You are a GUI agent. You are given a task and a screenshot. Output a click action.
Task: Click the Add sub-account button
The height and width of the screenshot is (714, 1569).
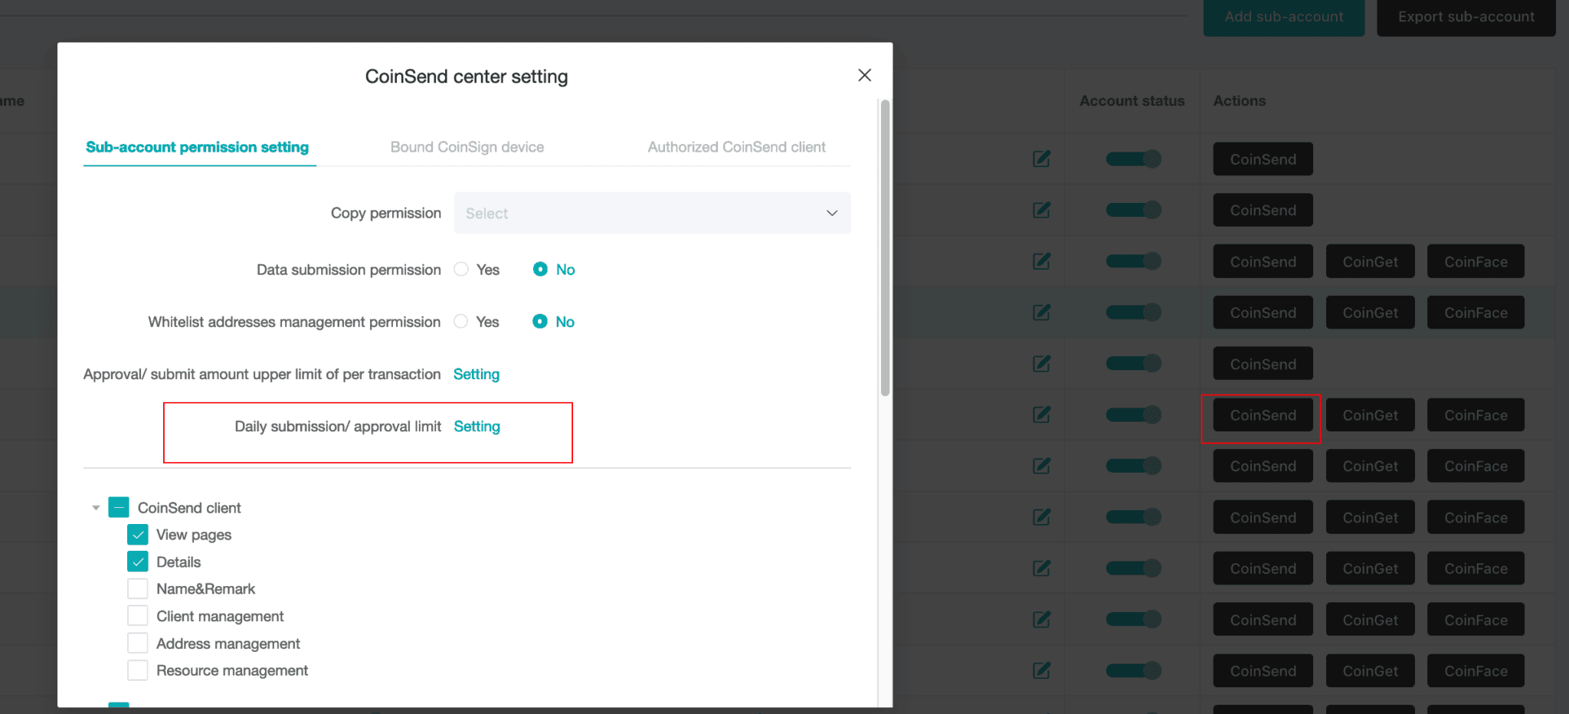(x=1283, y=17)
